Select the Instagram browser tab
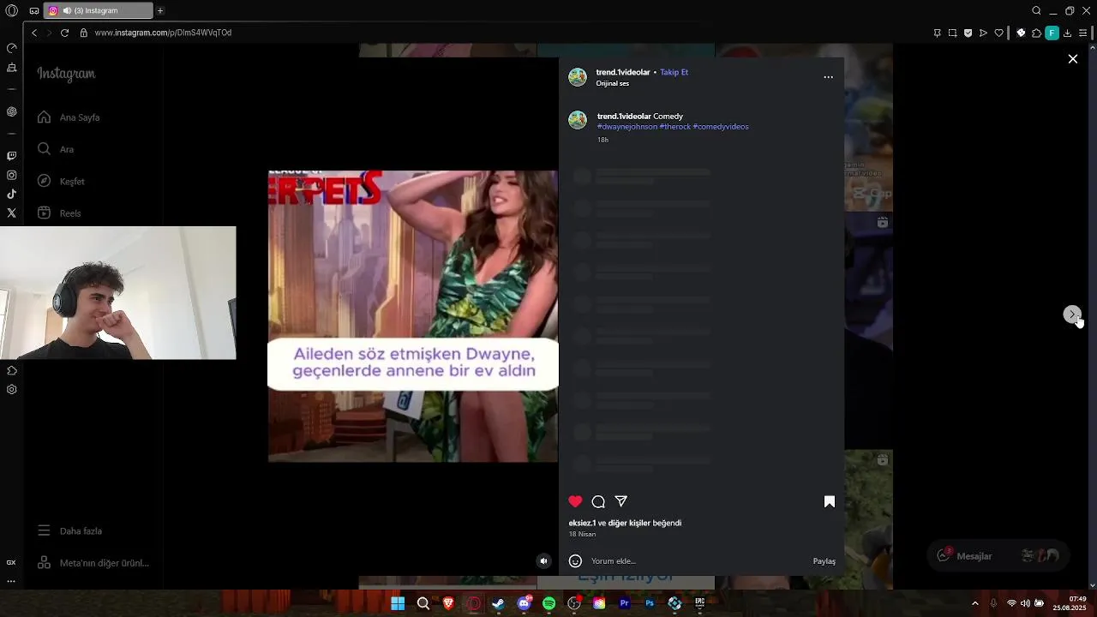The width and height of the screenshot is (1097, 617). coord(98,11)
